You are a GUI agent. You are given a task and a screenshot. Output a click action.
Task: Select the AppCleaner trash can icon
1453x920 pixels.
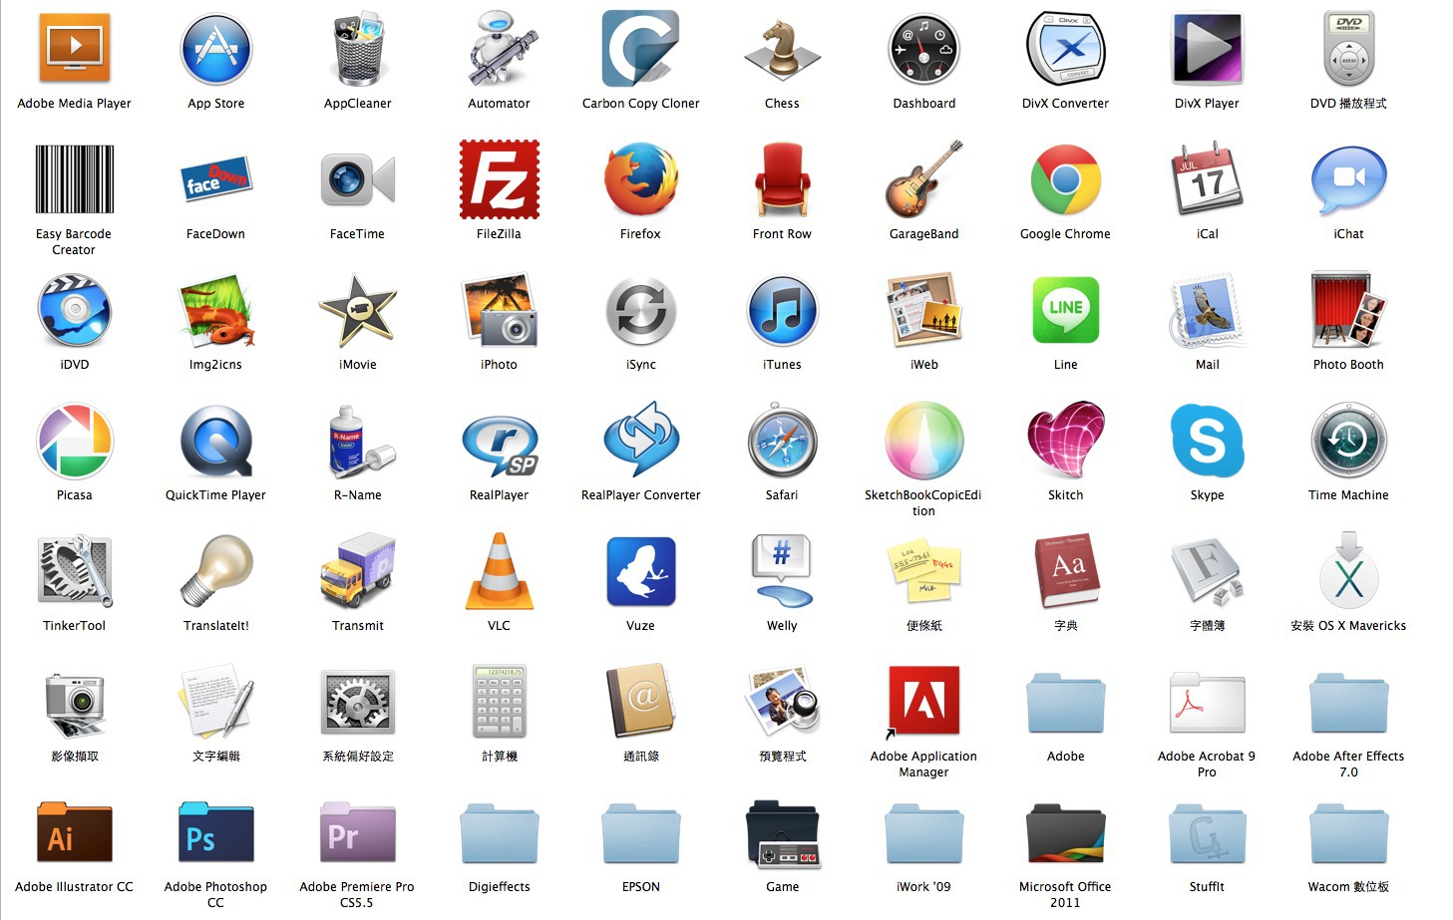click(x=358, y=49)
